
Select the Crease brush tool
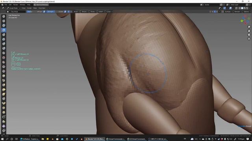(x=4, y=53)
